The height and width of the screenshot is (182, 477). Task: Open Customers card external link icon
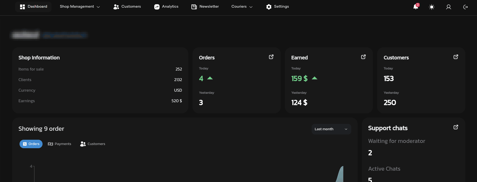pyautogui.click(x=456, y=57)
